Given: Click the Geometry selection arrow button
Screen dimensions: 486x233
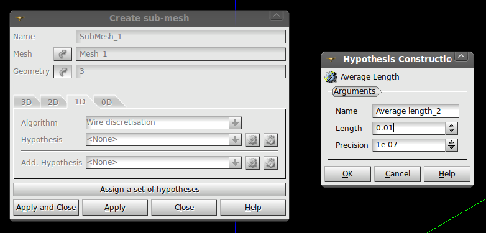Looking at the screenshot, I should coord(63,71).
